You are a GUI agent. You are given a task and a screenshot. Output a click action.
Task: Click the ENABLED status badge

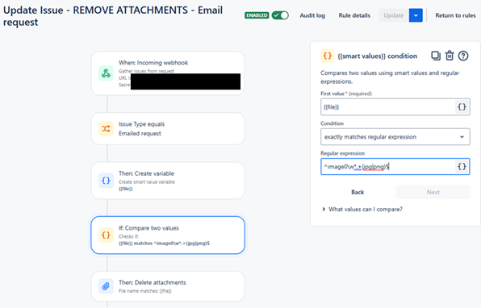pos(257,15)
